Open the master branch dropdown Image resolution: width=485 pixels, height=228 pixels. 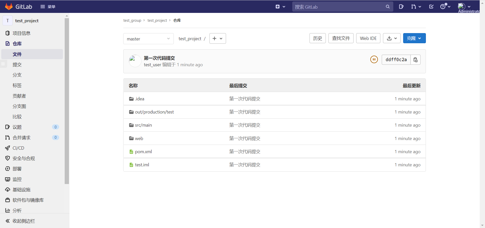[x=148, y=39]
